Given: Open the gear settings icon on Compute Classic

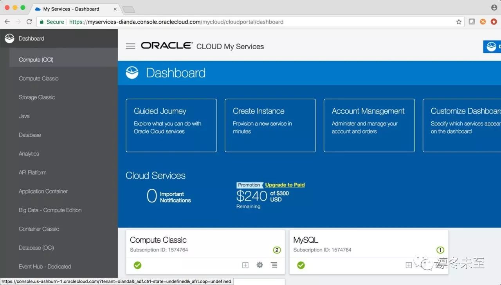Looking at the screenshot, I should 260,265.
